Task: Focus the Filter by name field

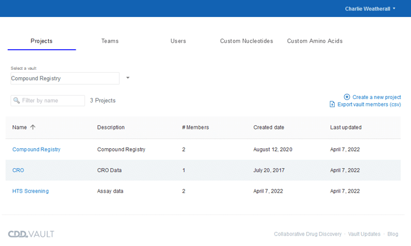Action: [48, 100]
